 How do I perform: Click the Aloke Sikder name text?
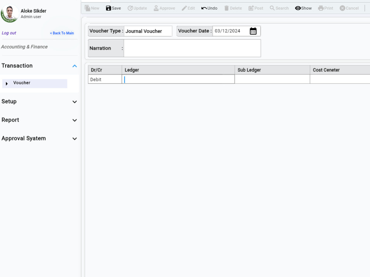pyautogui.click(x=34, y=11)
